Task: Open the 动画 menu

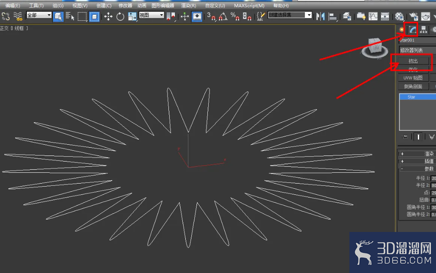Action: coord(142,6)
